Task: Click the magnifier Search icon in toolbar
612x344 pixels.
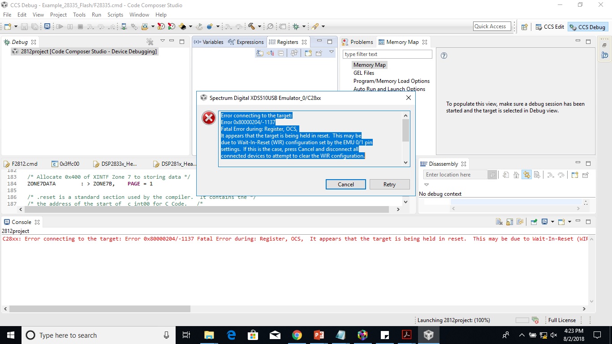Action: coord(270,27)
